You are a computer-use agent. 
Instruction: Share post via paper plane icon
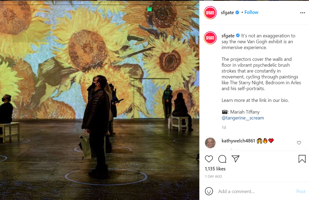coord(236,159)
